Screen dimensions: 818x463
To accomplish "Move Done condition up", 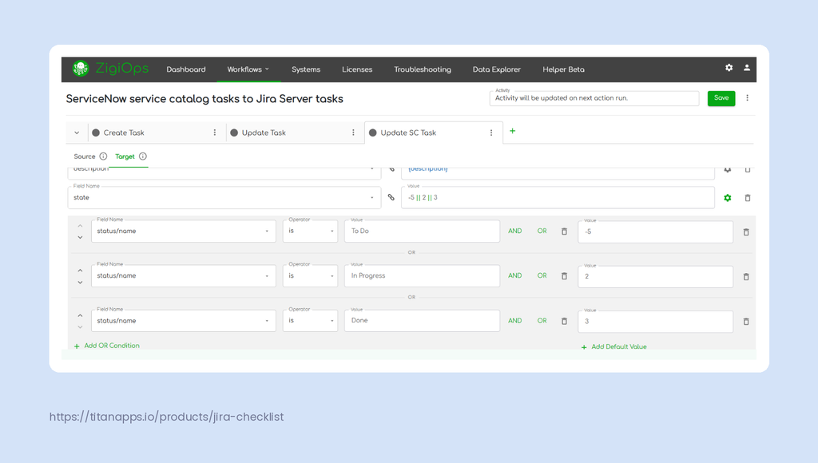I will 80,315.
